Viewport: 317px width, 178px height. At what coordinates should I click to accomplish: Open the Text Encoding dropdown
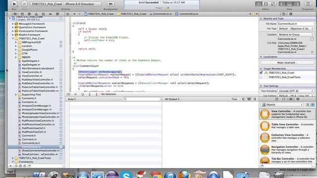[x=296, y=91]
